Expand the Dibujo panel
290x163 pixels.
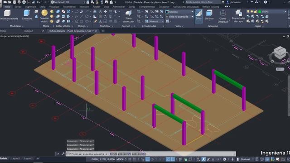[83, 26]
